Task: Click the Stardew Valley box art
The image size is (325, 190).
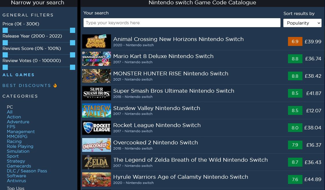Action: pos(96,110)
